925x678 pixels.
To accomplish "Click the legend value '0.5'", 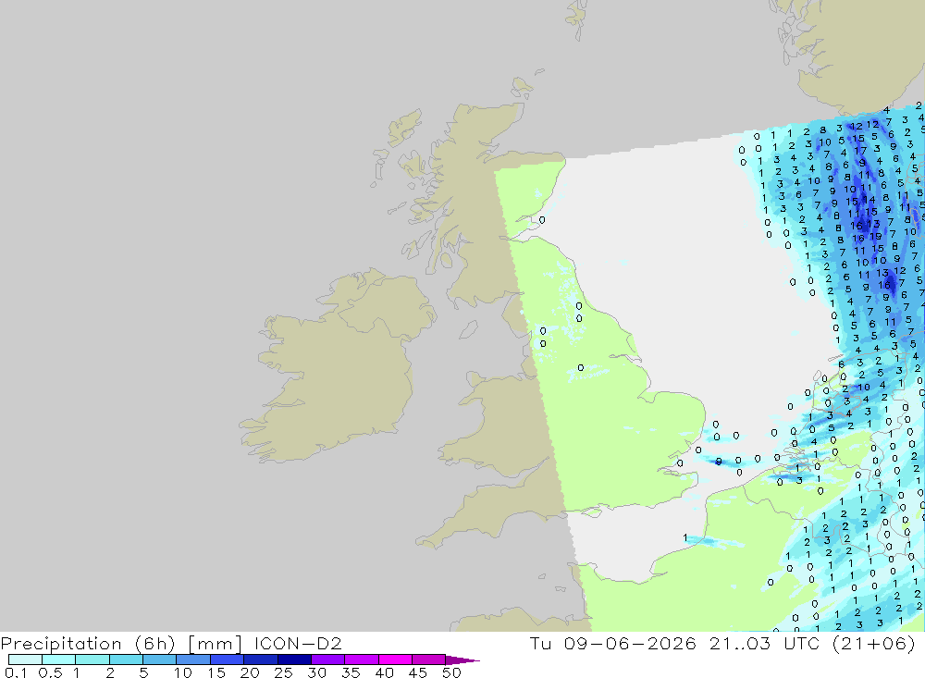I will pyautogui.click(x=50, y=672).
